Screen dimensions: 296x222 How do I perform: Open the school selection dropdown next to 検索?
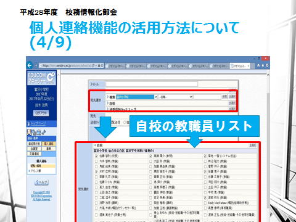tap(137, 97)
